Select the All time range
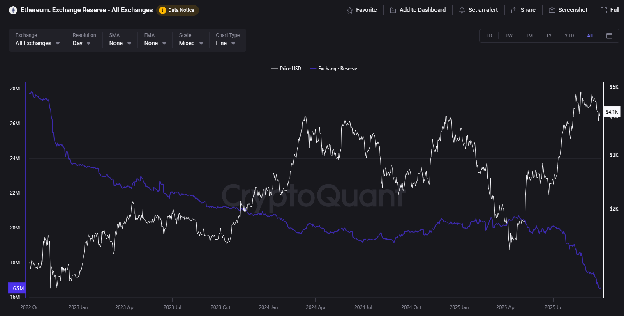 (x=590, y=36)
